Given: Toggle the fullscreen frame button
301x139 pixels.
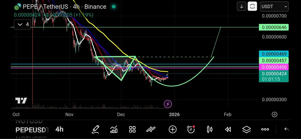Looking at the screenshot, I should click(252, 7).
